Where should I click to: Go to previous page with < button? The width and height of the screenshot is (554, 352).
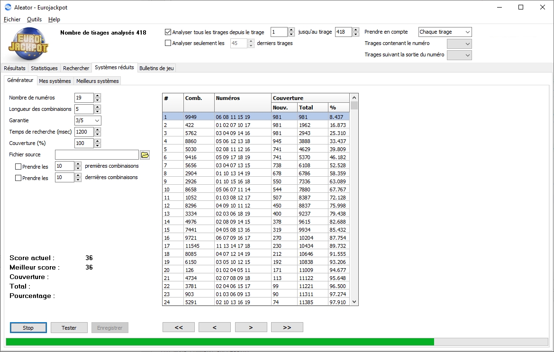click(x=215, y=327)
